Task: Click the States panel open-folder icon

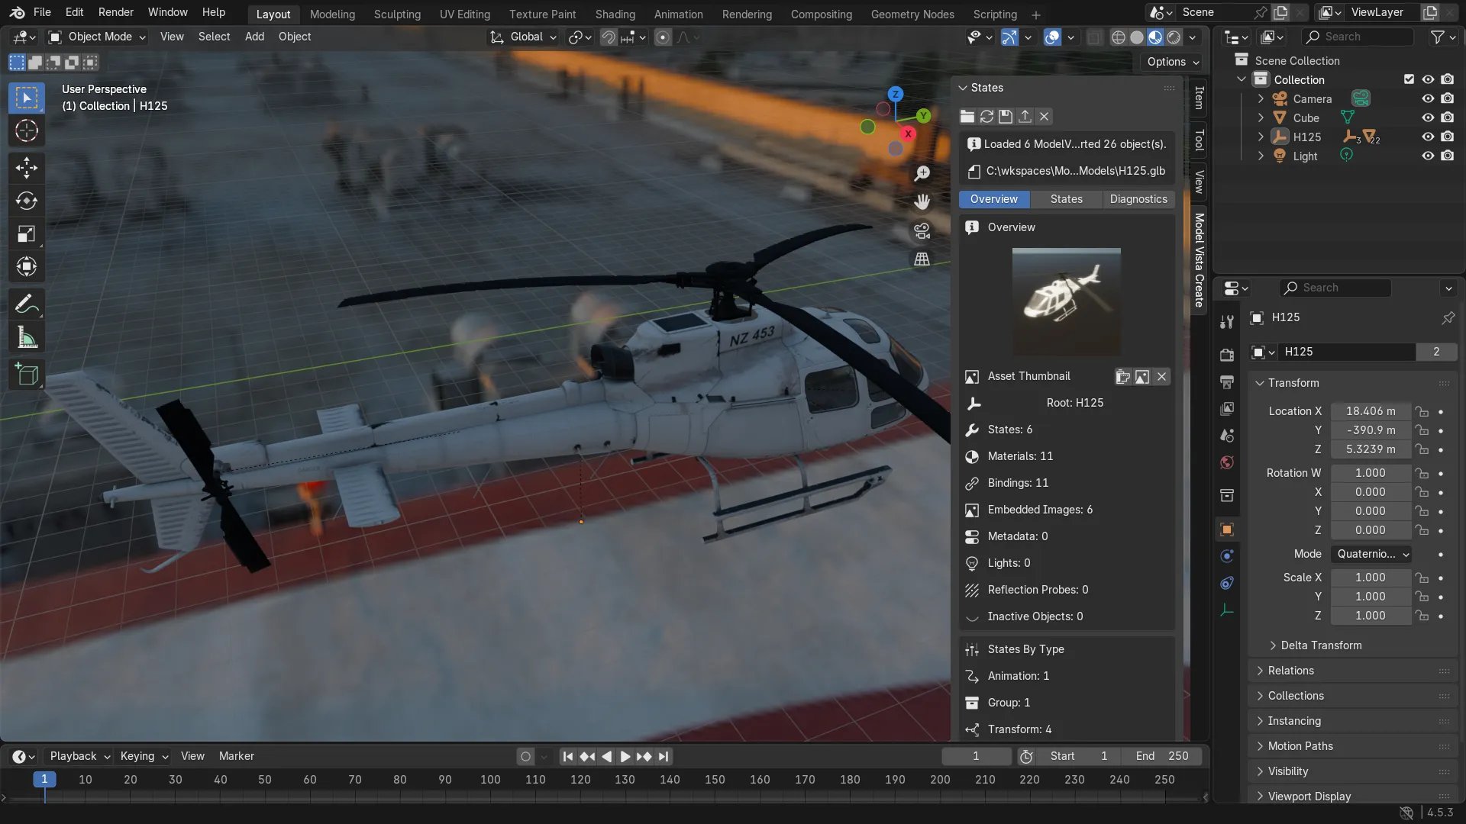Action: tap(967, 116)
